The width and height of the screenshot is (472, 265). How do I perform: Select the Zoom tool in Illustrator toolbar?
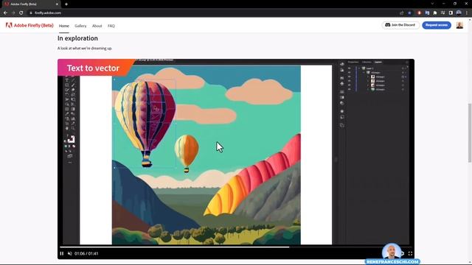(x=73, y=128)
